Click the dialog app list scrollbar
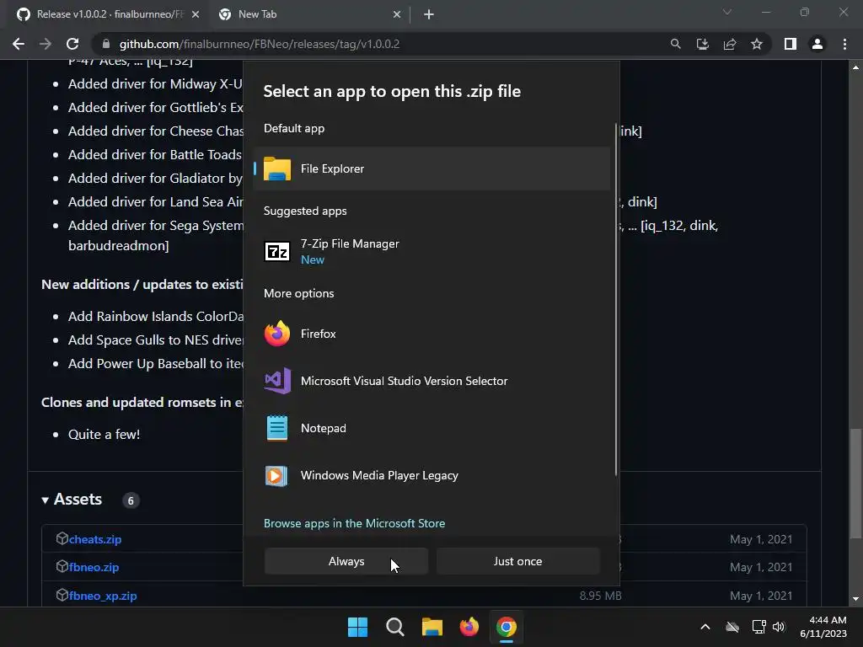This screenshot has height=647, width=863. tap(616, 299)
